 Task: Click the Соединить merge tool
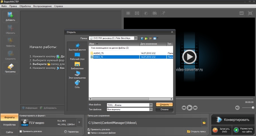pyautogui.click(x=10, y=55)
